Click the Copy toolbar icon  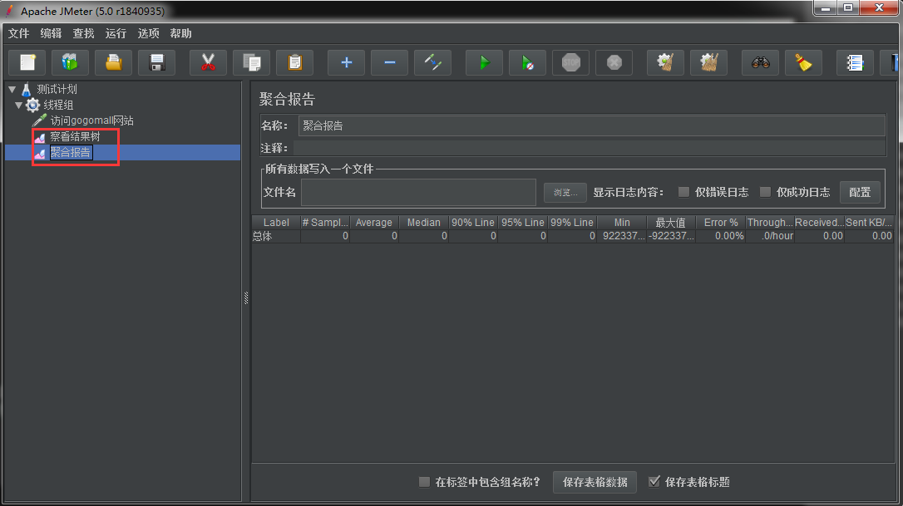[x=252, y=62]
